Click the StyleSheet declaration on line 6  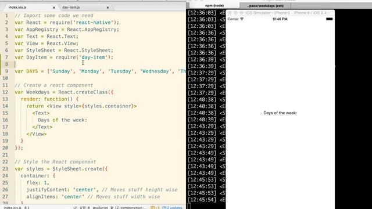coord(64,51)
